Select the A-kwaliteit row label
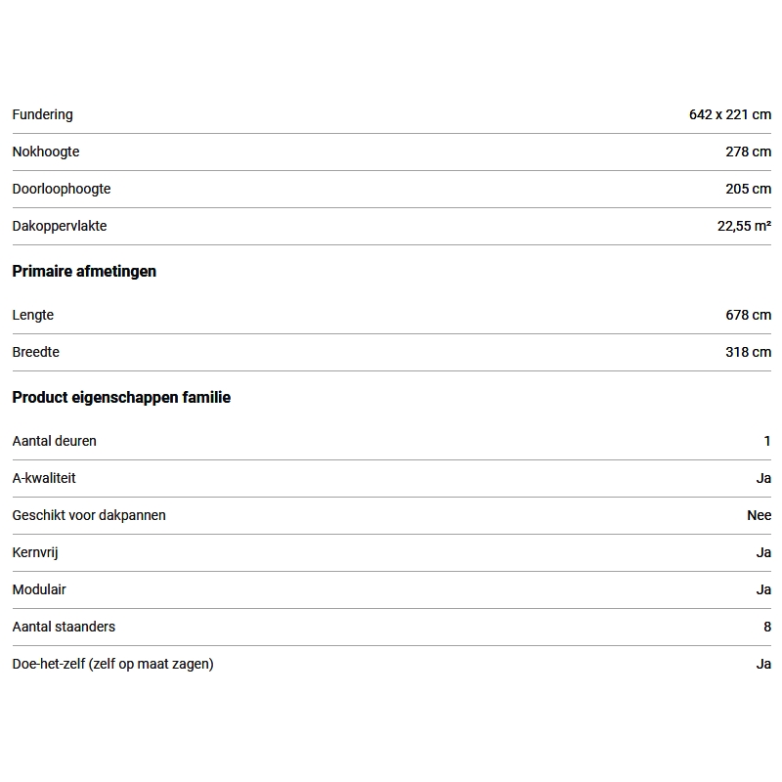Screen dimensions: 782x782 point(44,478)
